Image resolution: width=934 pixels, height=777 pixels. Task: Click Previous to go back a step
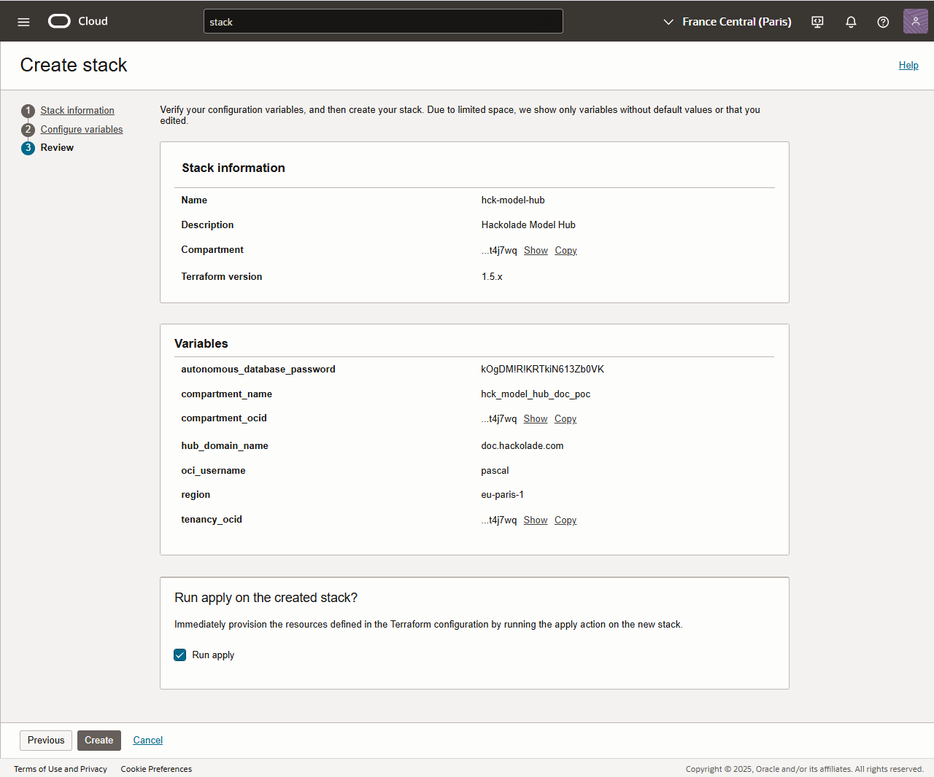point(45,740)
